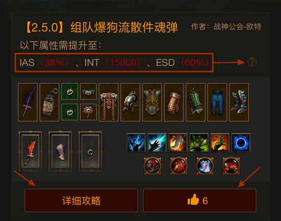Click the thumbs-up like button
This screenshot has width=281, height=221.
tap(200, 201)
